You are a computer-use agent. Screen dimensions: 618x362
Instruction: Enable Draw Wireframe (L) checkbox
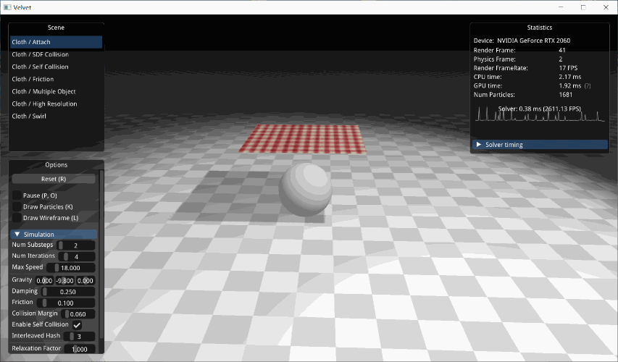point(17,218)
